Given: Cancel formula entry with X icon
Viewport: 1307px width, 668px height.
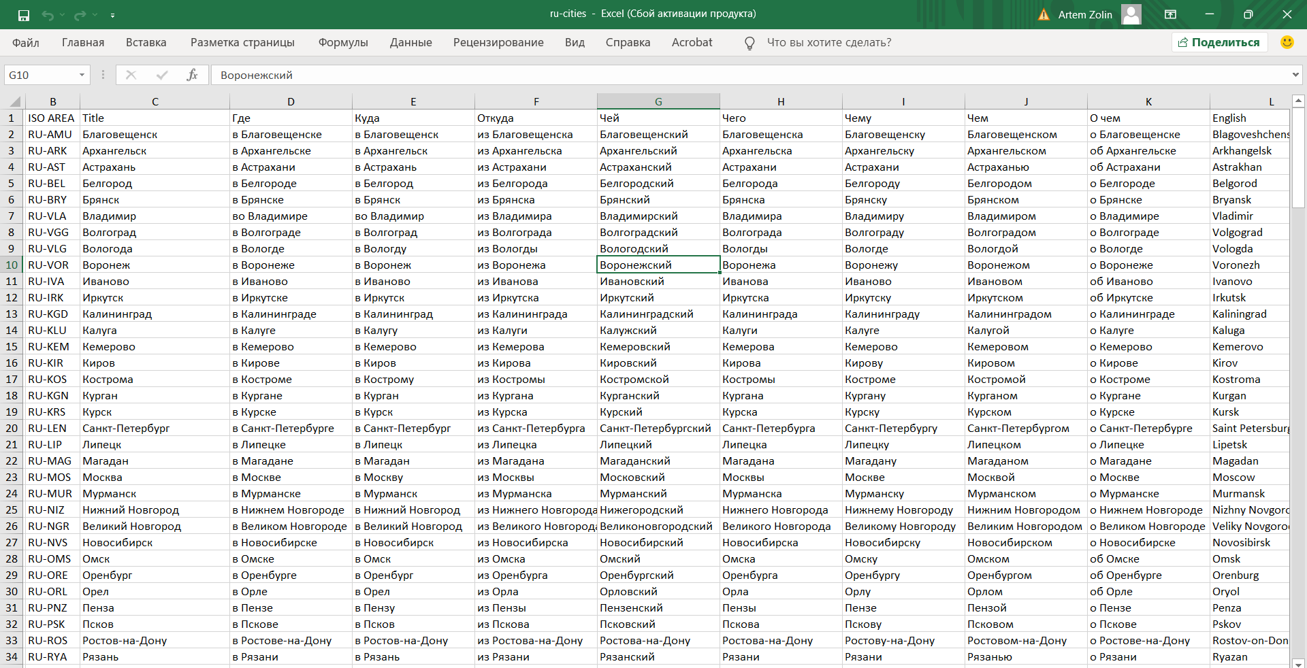Looking at the screenshot, I should click(131, 75).
